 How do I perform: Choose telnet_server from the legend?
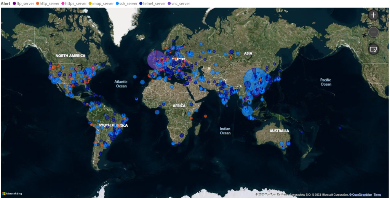(x=154, y=3)
